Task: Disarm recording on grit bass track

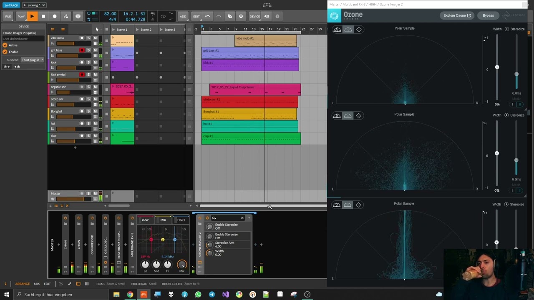Action: (82, 50)
